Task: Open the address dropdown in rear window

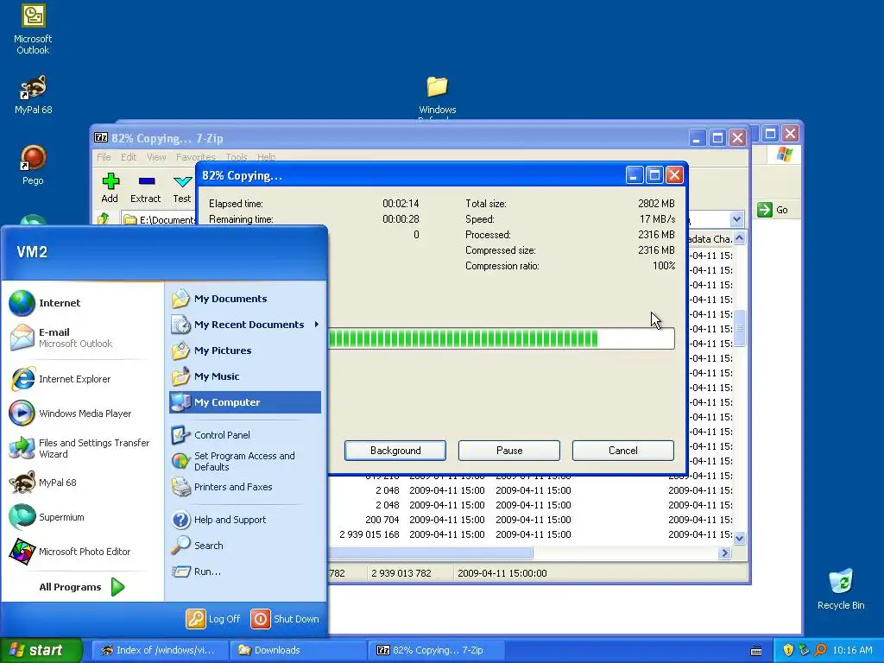Action: (x=736, y=218)
